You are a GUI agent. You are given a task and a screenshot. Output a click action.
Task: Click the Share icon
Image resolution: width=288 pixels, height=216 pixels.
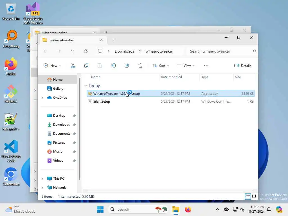(x=127, y=66)
